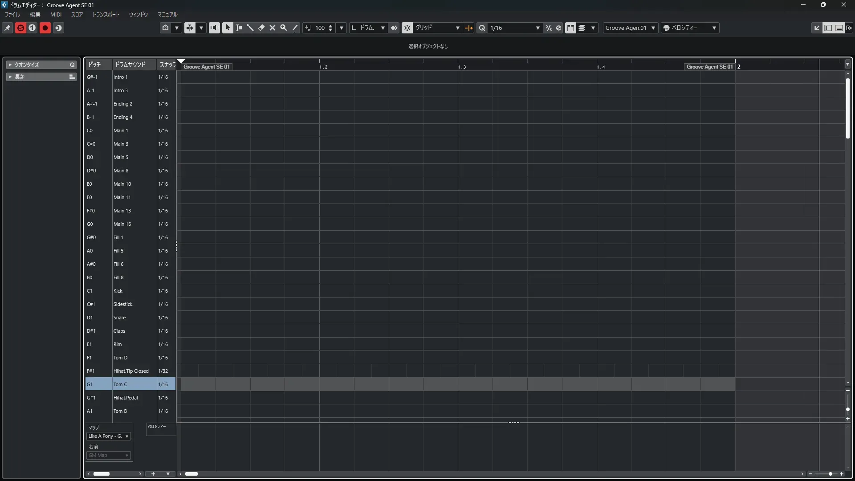Viewport: 855px width, 481px height.
Task: Click the Record button in the toolbar
Action: tap(45, 28)
